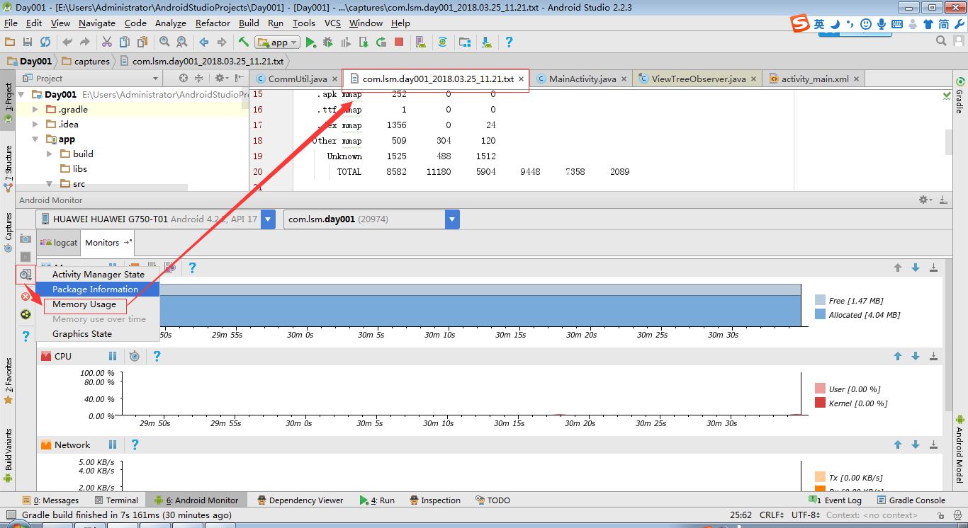The image size is (968, 528).
Task: Debug app with the bug icon
Action: tap(328, 42)
